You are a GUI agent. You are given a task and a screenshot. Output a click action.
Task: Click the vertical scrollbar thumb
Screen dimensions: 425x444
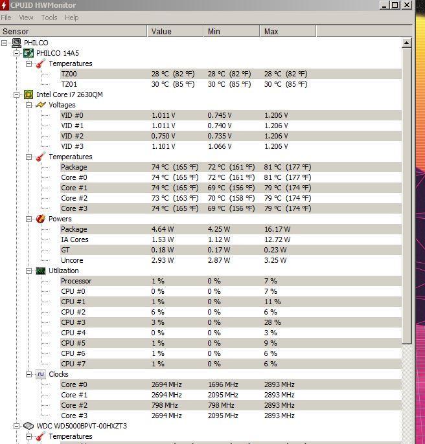pyautogui.click(x=407, y=196)
